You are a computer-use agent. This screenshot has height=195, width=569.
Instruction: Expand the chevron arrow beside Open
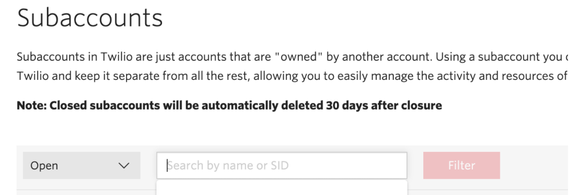(x=124, y=166)
